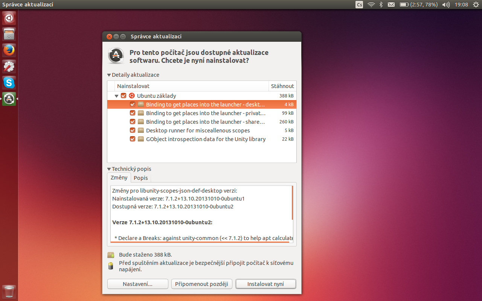Select the 'launcher - share…' binding row text
The image size is (482, 301).
[x=206, y=122]
